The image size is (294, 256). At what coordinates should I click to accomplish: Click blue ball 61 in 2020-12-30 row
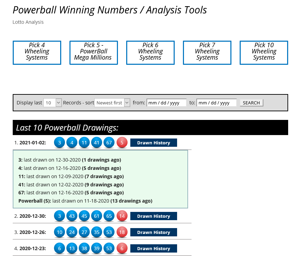click(x=97, y=216)
